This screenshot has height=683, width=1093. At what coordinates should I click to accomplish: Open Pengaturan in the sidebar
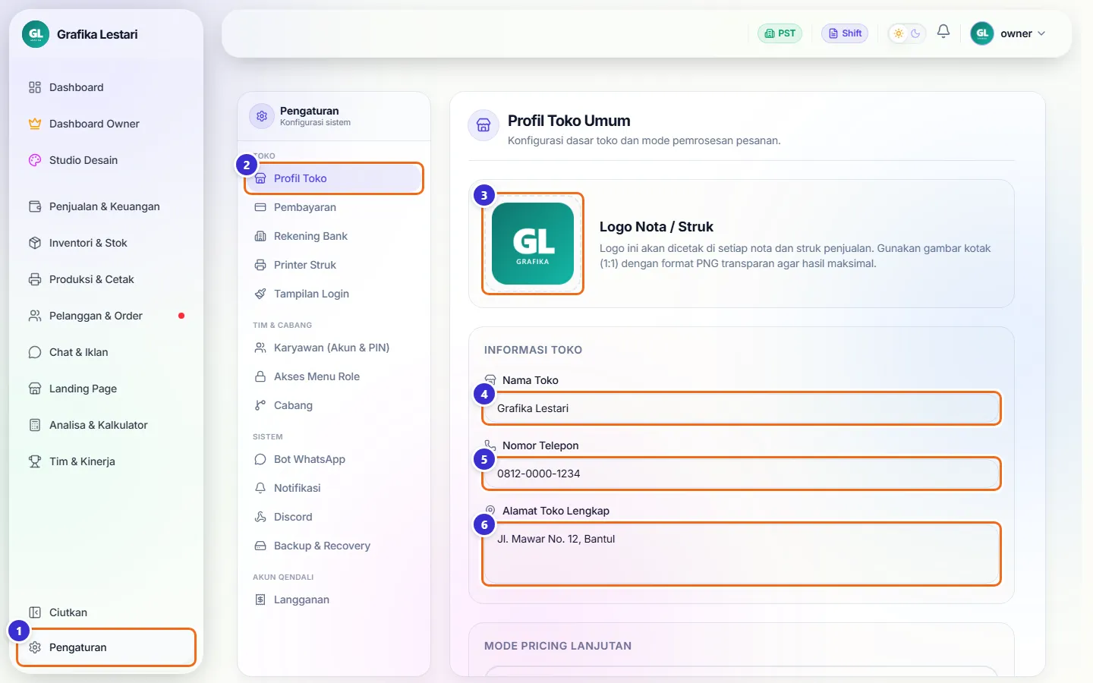106,647
